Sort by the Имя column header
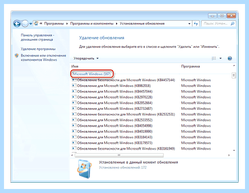This screenshot has width=249, height=193. (75, 66)
